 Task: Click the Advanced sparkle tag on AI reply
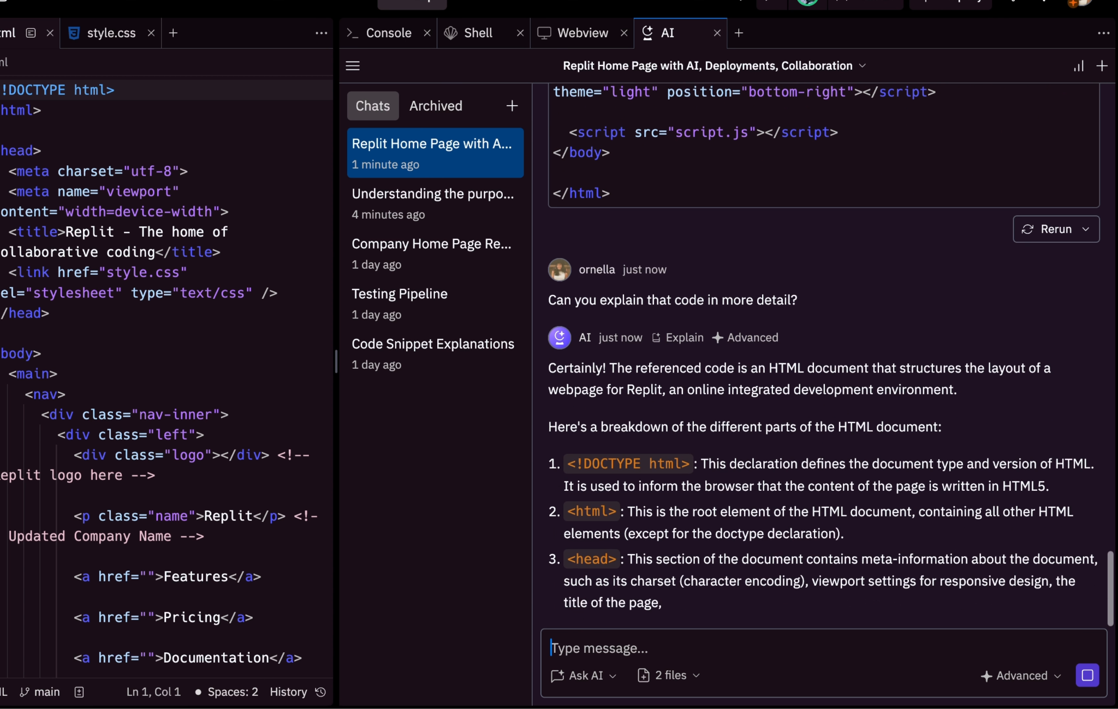click(745, 338)
